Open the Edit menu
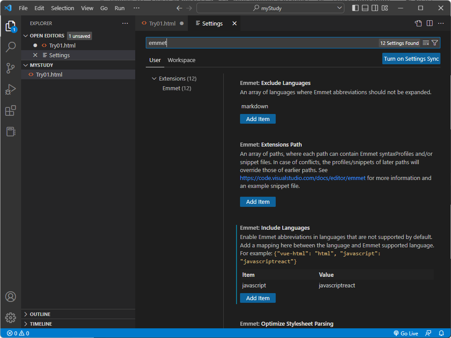This screenshot has width=451, height=338. (x=39, y=8)
